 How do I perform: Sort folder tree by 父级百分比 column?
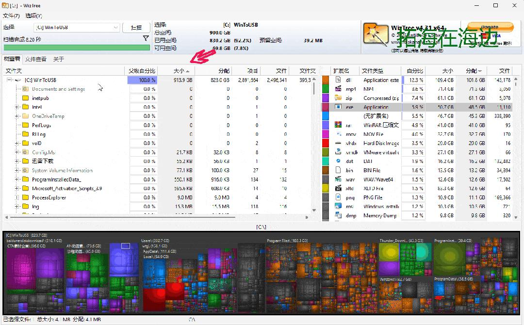[142, 71]
